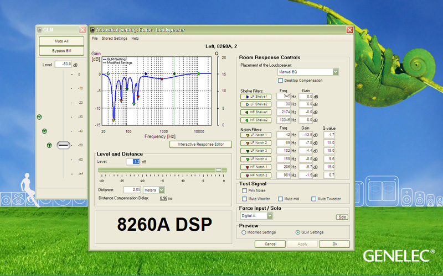
Task: Select the LF Notch 1 filter
Action: pos(256,135)
